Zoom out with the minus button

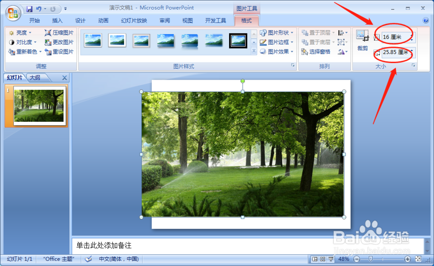(x=357, y=259)
